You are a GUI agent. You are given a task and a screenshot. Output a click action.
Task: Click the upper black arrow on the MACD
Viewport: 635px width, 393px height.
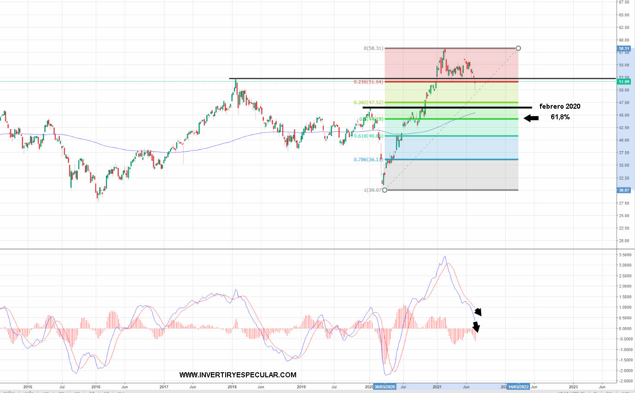pos(478,311)
